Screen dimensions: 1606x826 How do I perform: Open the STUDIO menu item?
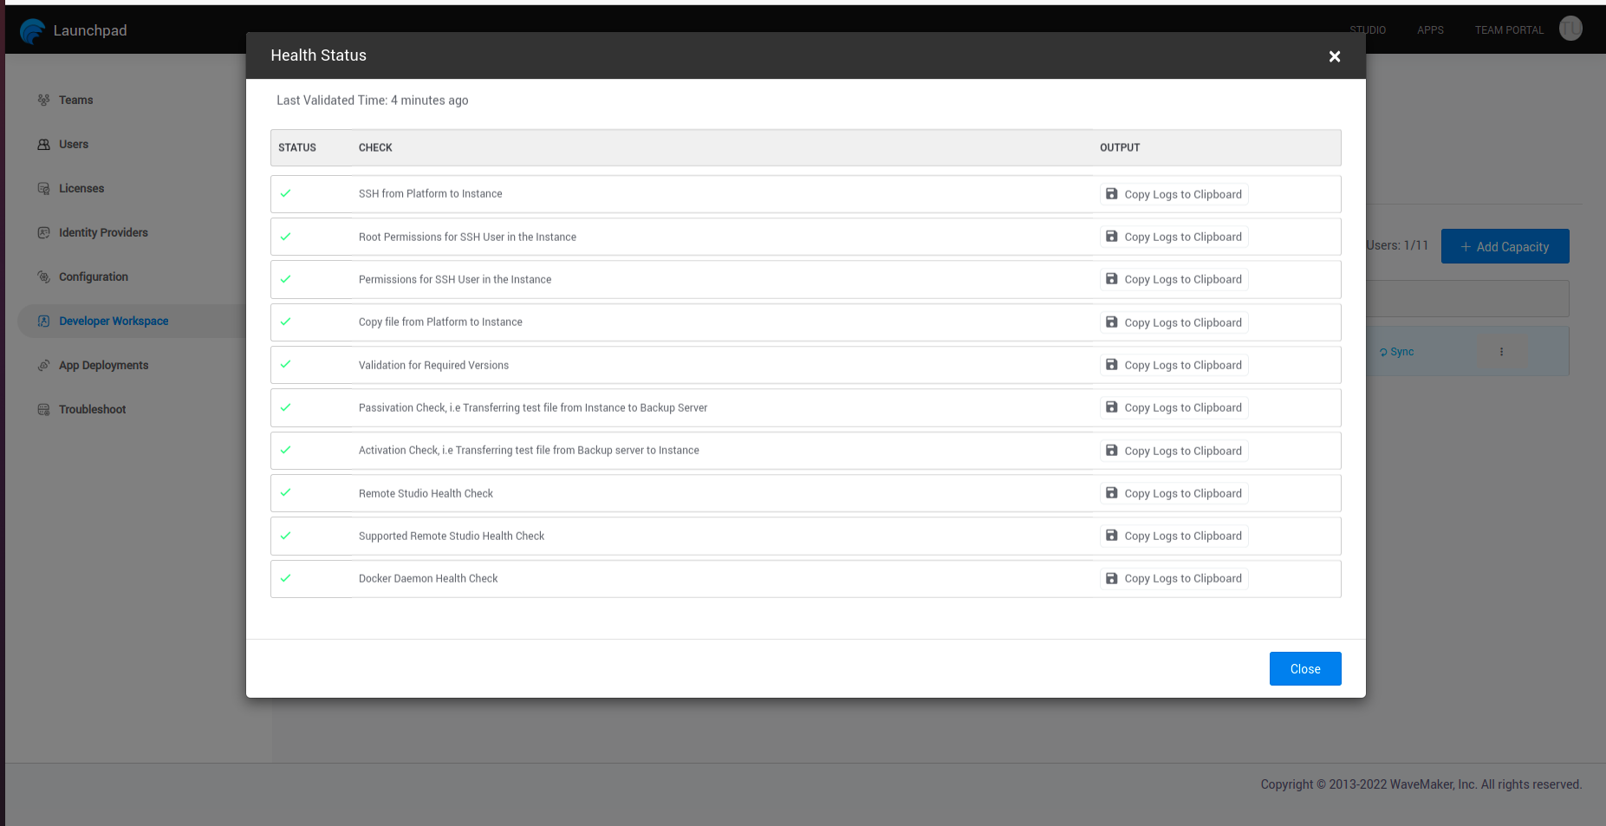(1368, 29)
